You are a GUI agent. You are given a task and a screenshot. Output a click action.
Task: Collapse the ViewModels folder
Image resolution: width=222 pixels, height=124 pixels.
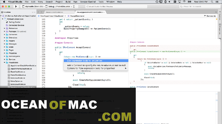4,62
